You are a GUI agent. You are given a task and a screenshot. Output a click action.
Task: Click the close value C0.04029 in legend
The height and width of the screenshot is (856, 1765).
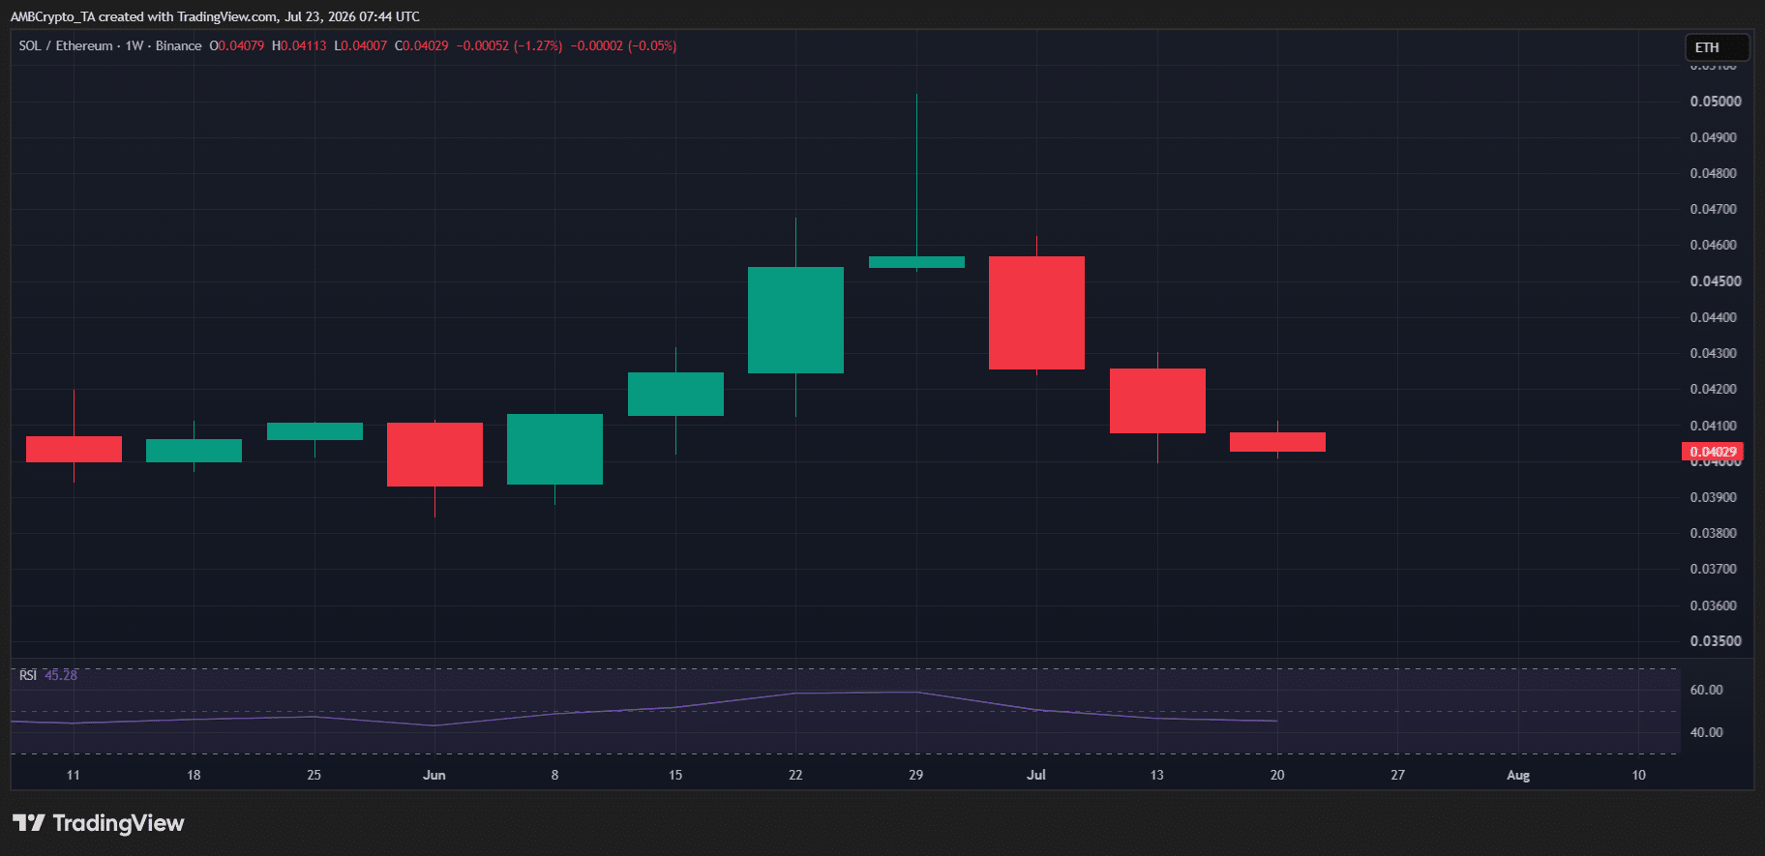422,45
